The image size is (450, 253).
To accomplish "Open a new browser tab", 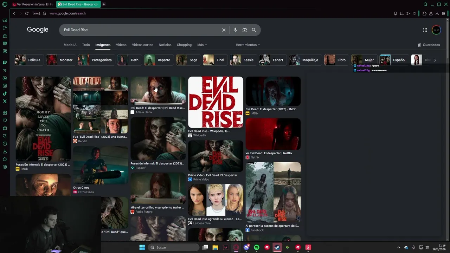I will [104, 4].
